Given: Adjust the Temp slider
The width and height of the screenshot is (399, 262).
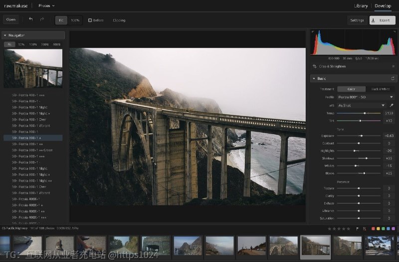Looking at the screenshot, I should pyautogui.click(x=359, y=113).
